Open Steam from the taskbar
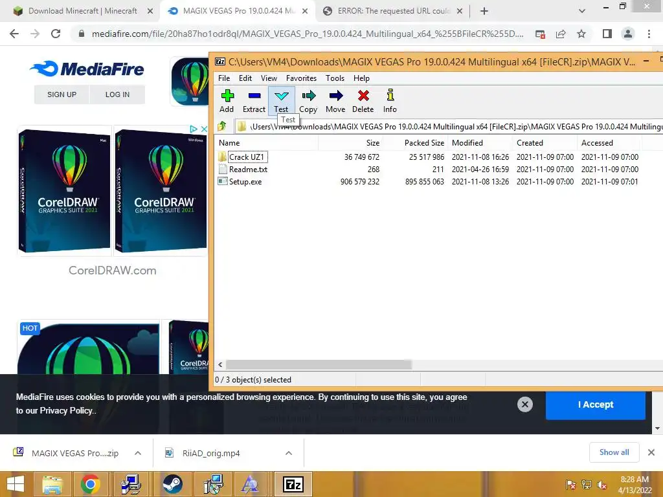Viewport: 663px width, 497px height. point(172,484)
